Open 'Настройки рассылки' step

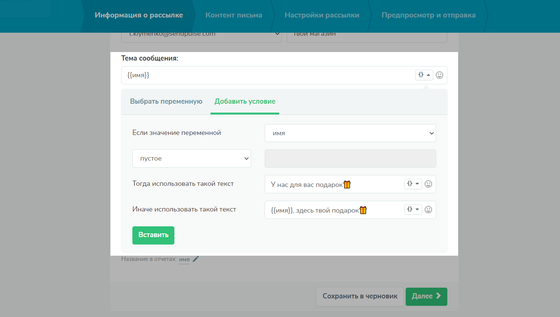coord(322,15)
